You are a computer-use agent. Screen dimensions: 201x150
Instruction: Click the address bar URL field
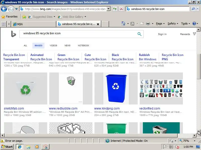[x=64, y=9]
